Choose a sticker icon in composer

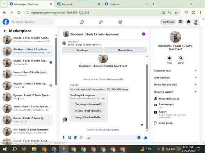pyautogui.click(x=75, y=138)
